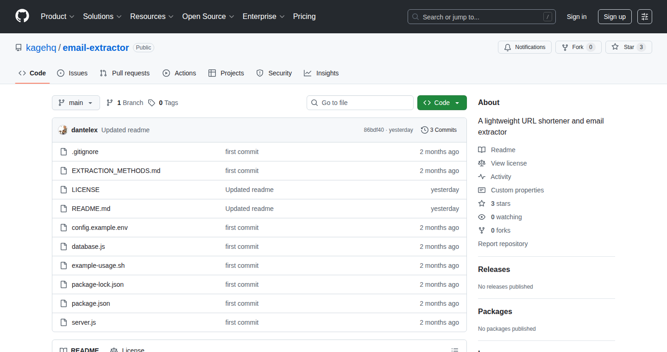667x352 pixels.
Task: Open config.example.env file
Action: pyautogui.click(x=100, y=228)
